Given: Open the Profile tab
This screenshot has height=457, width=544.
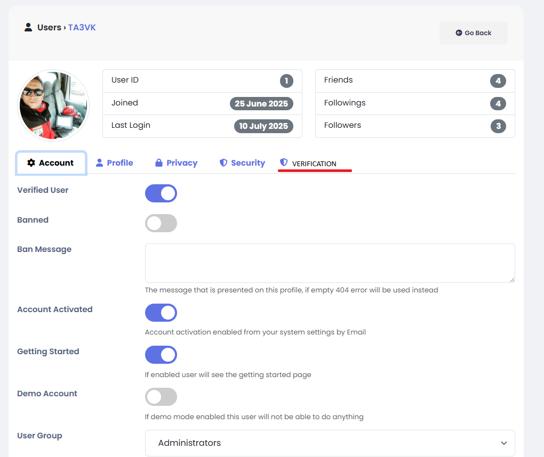Looking at the screenshot, I should coord(114,163).
